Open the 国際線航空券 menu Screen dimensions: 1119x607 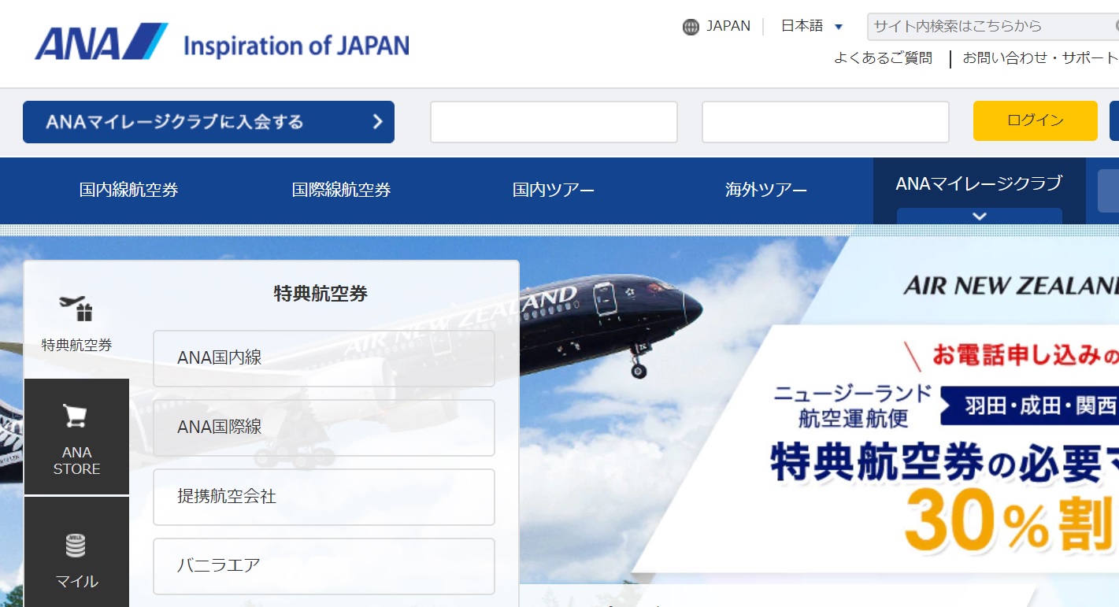coord(341,190)
